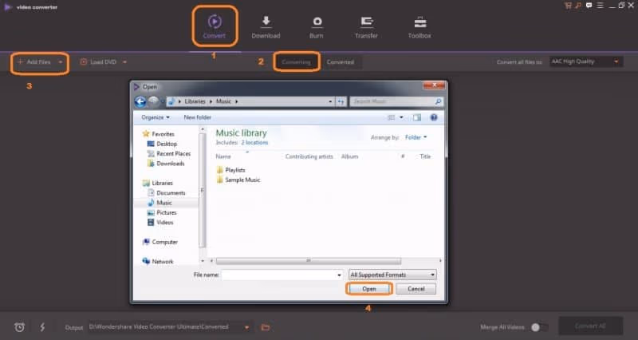Click the Open button in dialog
This screenshot has height=340, width=638.
[368, 289]
